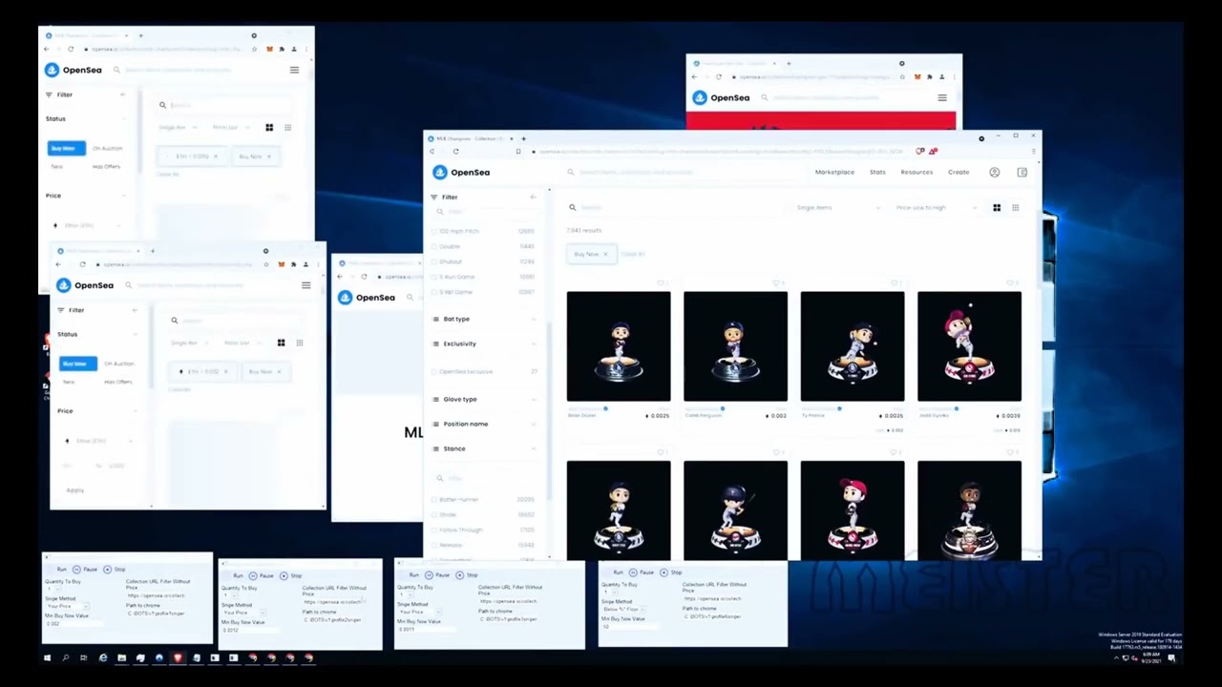Click OpenSea logo in top-right window
The width and height of the screenshot is (1222, 687).
[x=721, y=97]
